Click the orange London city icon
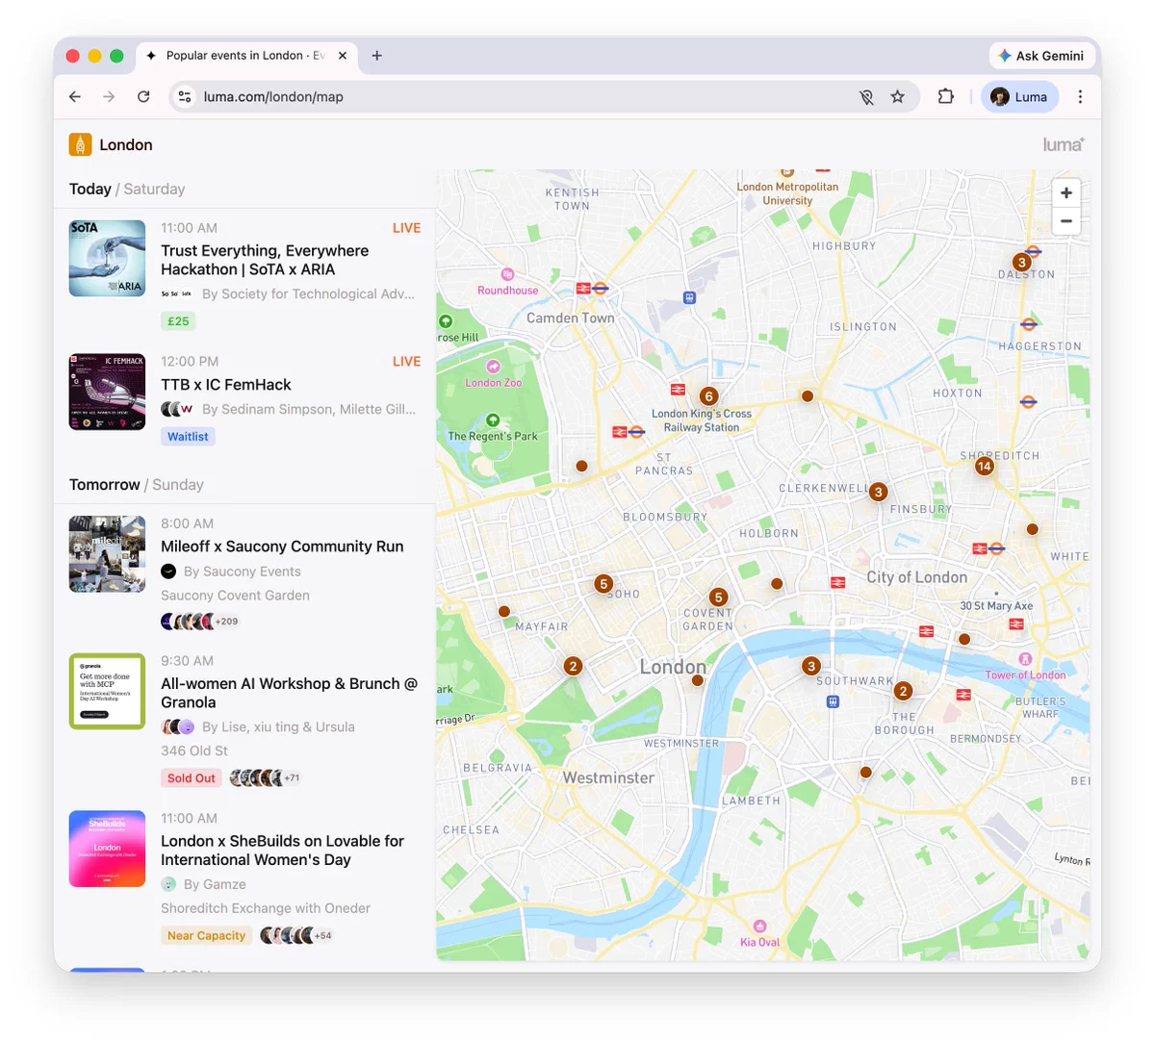The height and width of the screenshot is (1043, 1155). click(80, 144)
